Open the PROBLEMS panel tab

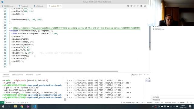(29, 75)
